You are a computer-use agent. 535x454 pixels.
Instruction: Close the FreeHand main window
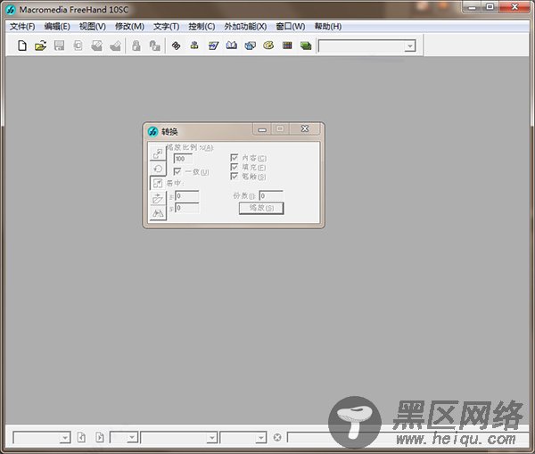(x=514, y=7)
